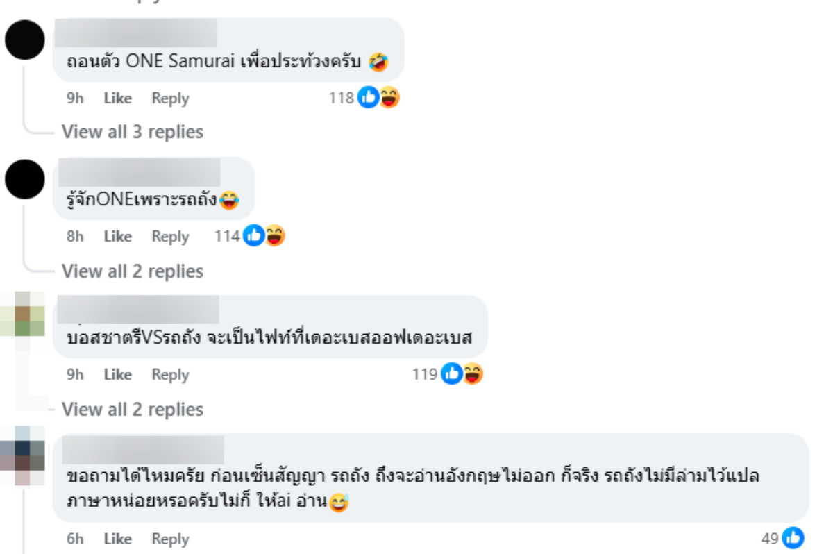Click thumbs-up reaction icon beside 119 count
The height and width of the screenshot is (554, 833).
(452, 375)
